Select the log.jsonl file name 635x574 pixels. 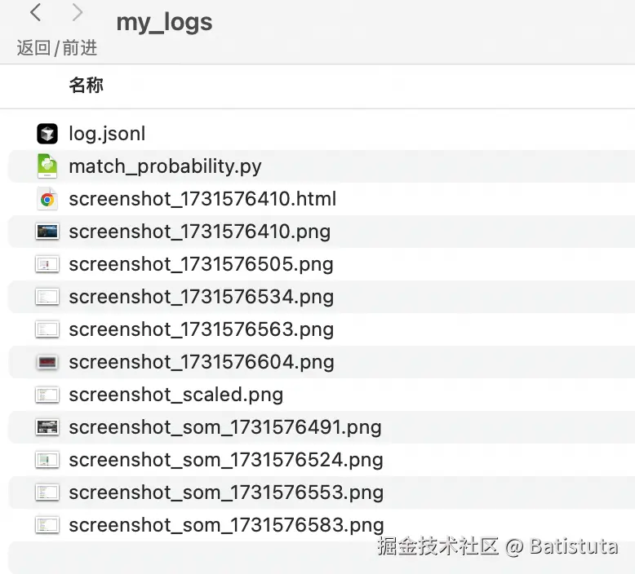pos(107,134)
